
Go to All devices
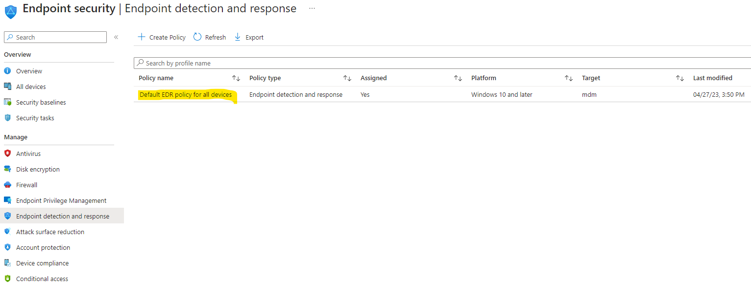[31, 87]
